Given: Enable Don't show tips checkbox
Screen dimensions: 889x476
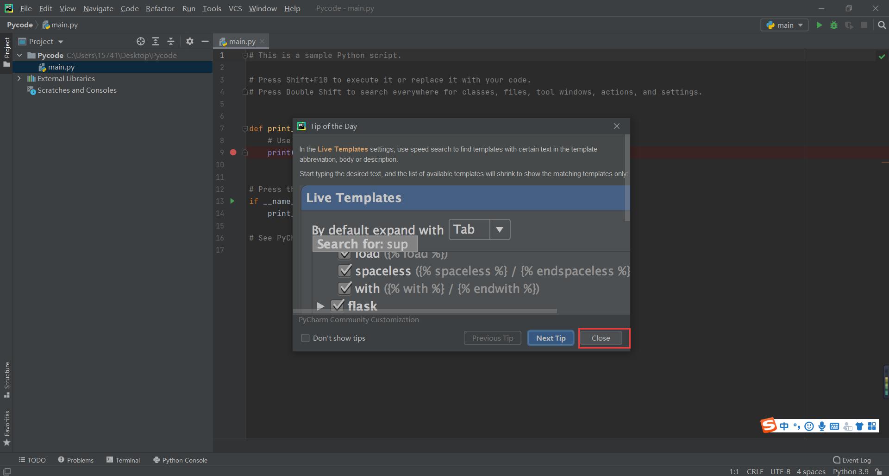Looking at the screenshot, I should tap(305, 338).
